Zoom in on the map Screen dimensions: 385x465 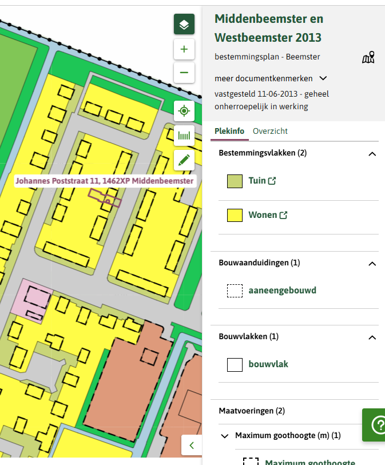184,50
